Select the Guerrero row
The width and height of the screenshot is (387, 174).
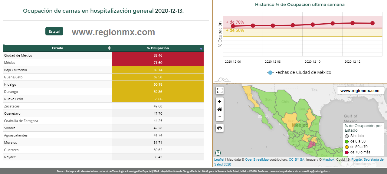click(x=103, y=150)
